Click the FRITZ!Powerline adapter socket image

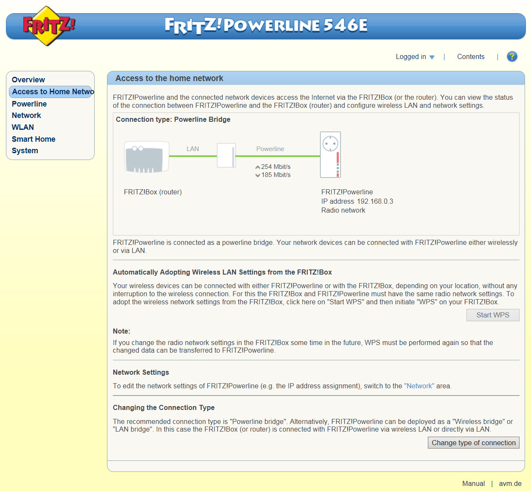pos(330,155)
